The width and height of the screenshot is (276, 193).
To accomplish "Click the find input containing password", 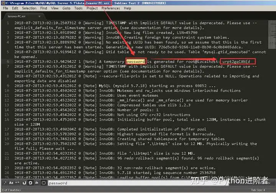I will [138, 183].
